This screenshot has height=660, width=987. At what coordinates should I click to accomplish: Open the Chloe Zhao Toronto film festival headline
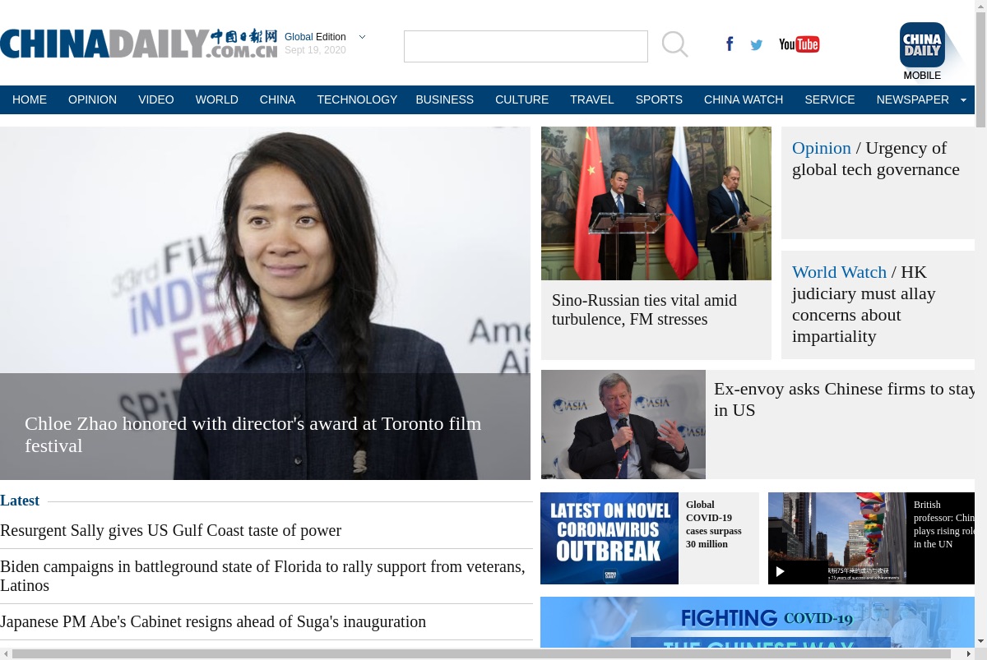coord(253,434)
